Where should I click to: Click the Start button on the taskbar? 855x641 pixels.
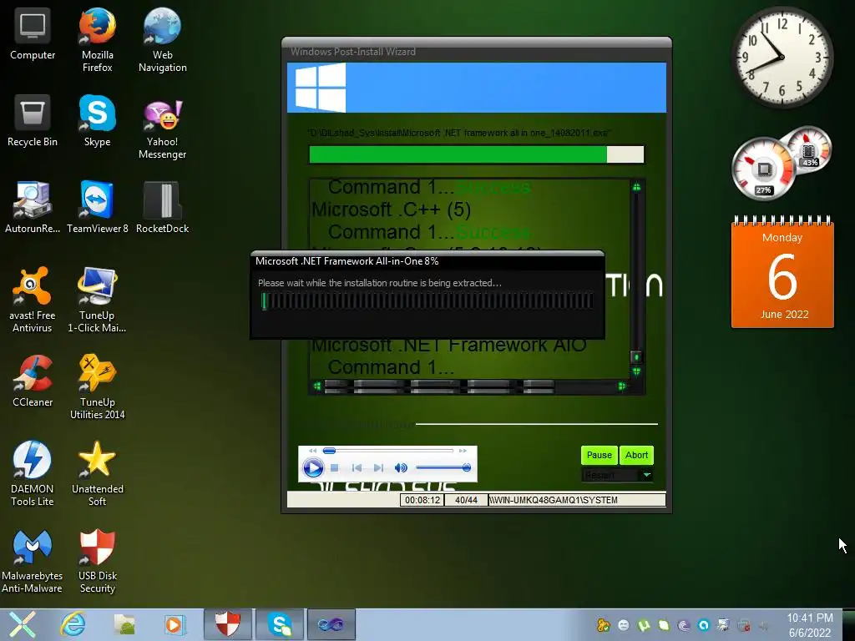click(x=22, y=624)
